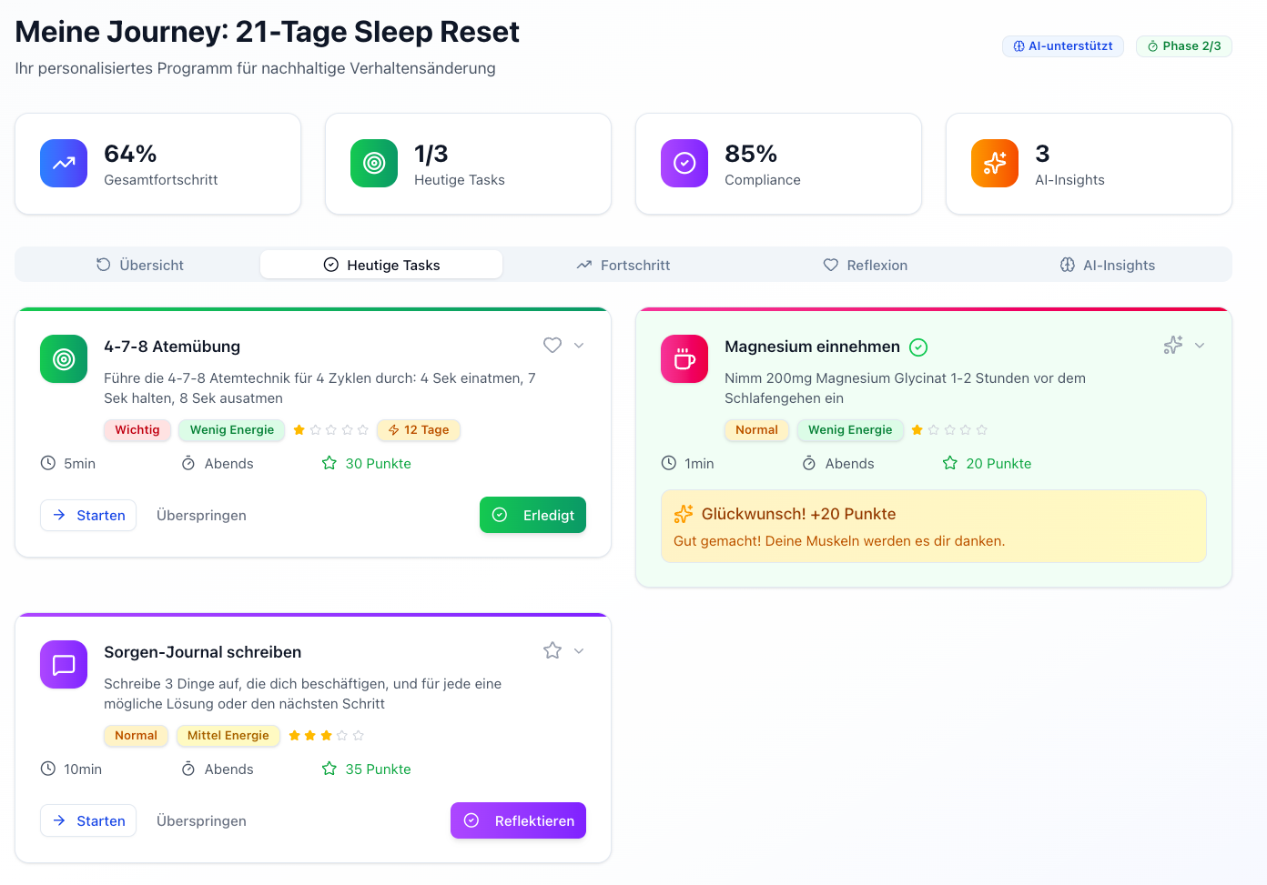Open the Sorgen-Journal dropdown chevron

[x=577, y=651]
